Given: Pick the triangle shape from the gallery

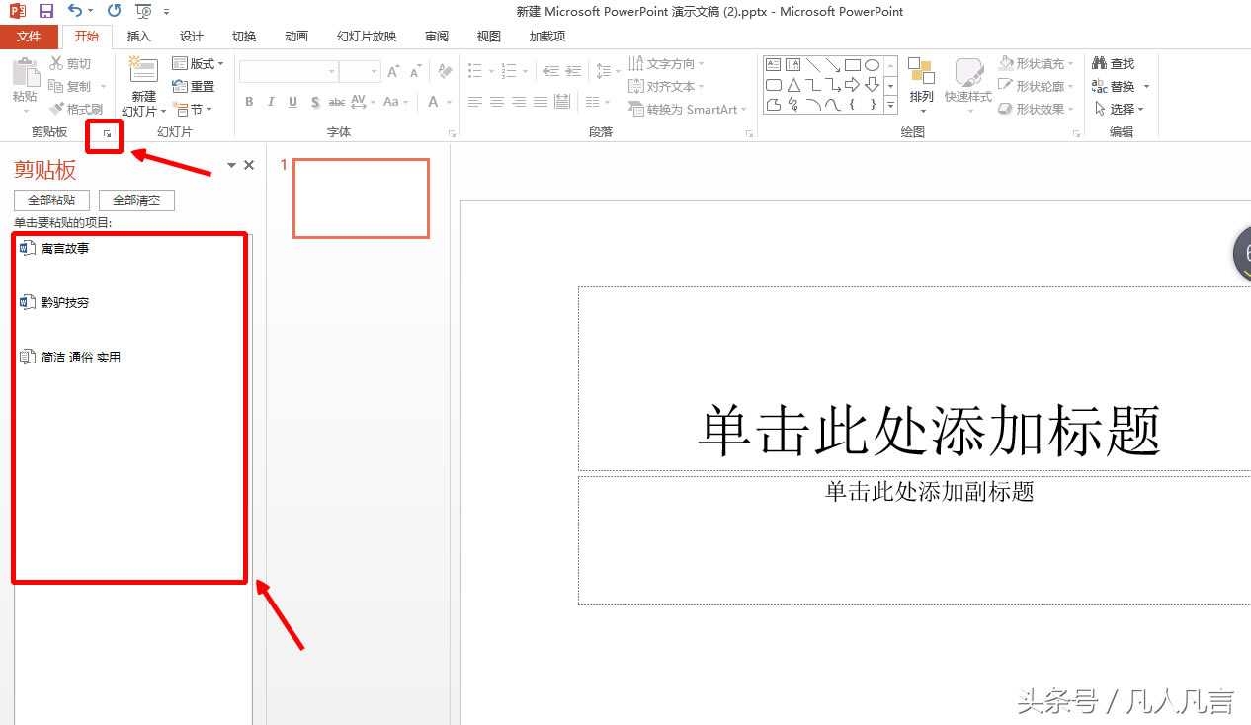Looking at the screenshot, I should pyautogui.click(x=792, y=85).
